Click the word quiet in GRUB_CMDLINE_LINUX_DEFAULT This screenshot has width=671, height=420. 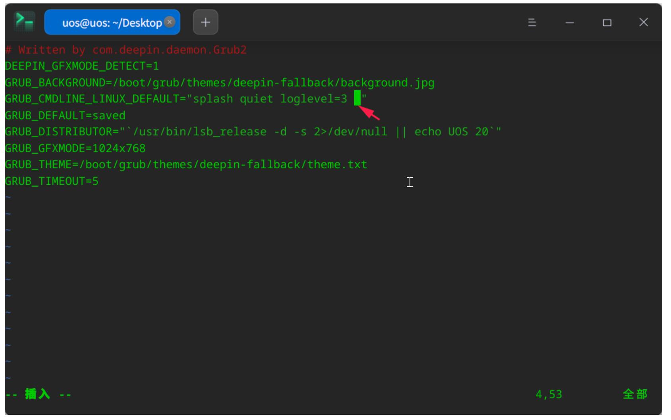(256, 99)
